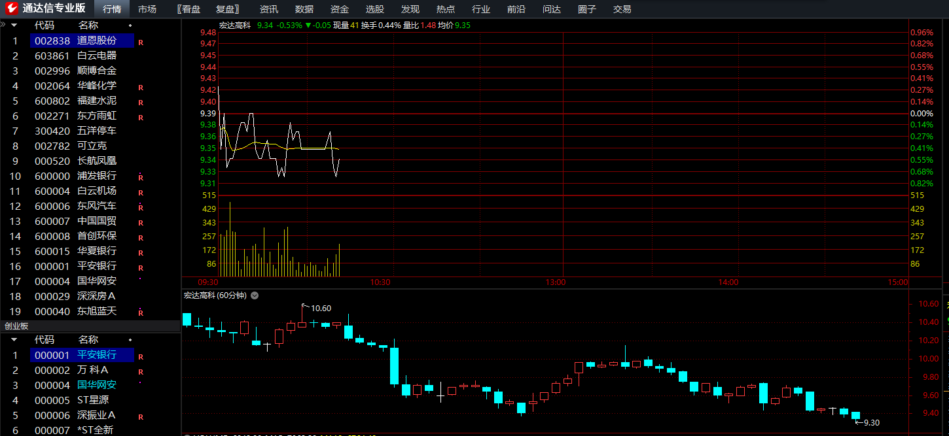Click the 14:00 time axis marker
Screen dimensions: 949x436
coord(728,282)
